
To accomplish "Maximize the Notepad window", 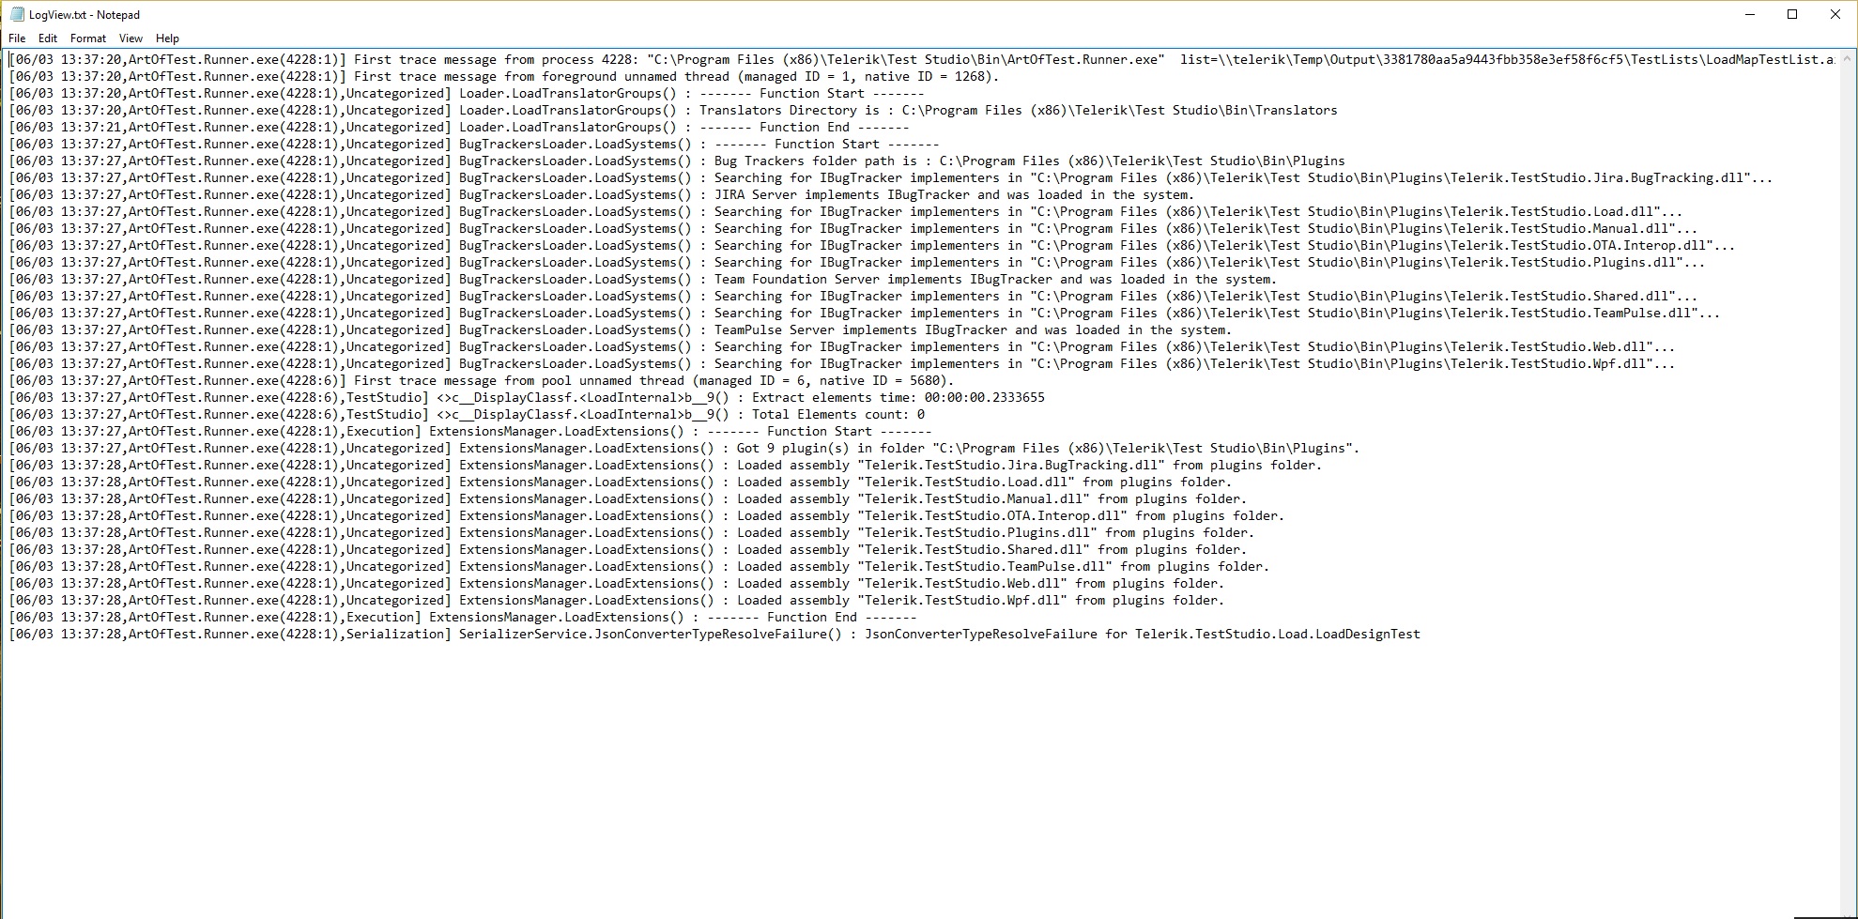I will point(1792,15).
